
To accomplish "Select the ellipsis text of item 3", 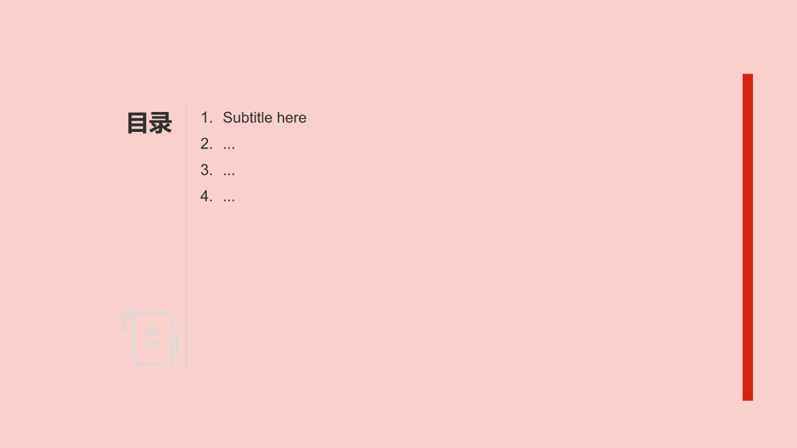I will click(x=229, y=174).
